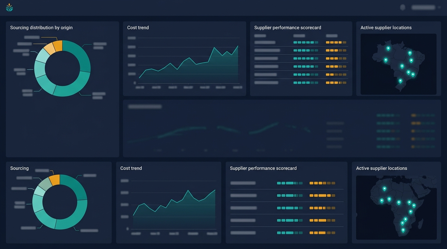Click the pale yellow slice of the "Sourcing distribution by origin" donut
This screenshot has height=249, width=447.
[x=49, y=49]
